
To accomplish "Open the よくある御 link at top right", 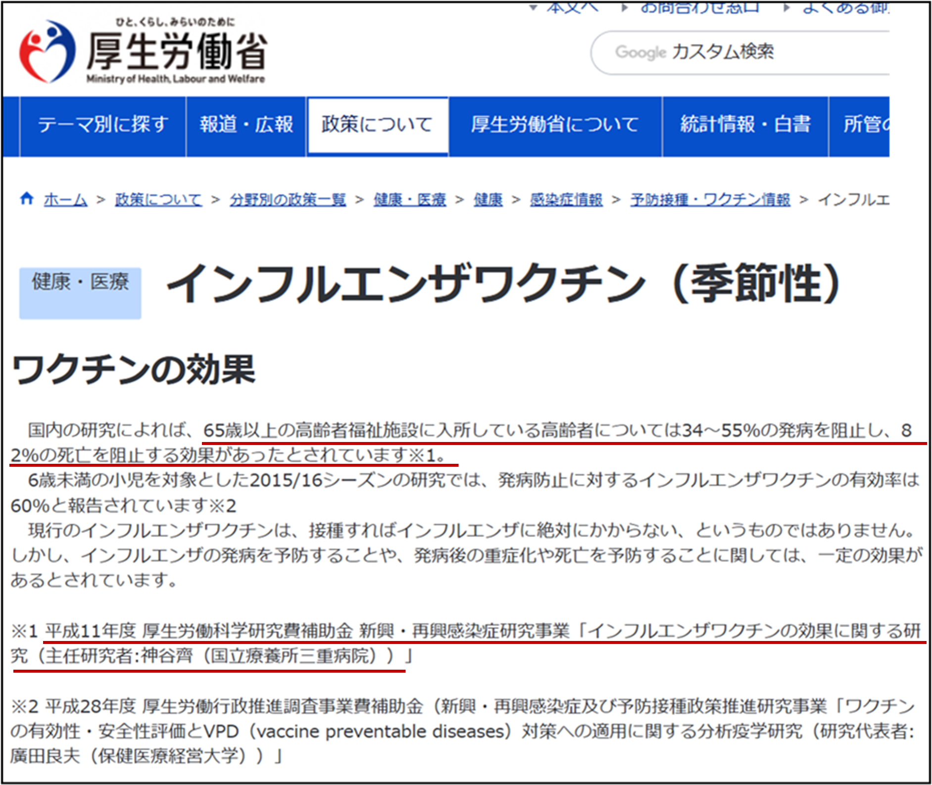I will (845, 8).
